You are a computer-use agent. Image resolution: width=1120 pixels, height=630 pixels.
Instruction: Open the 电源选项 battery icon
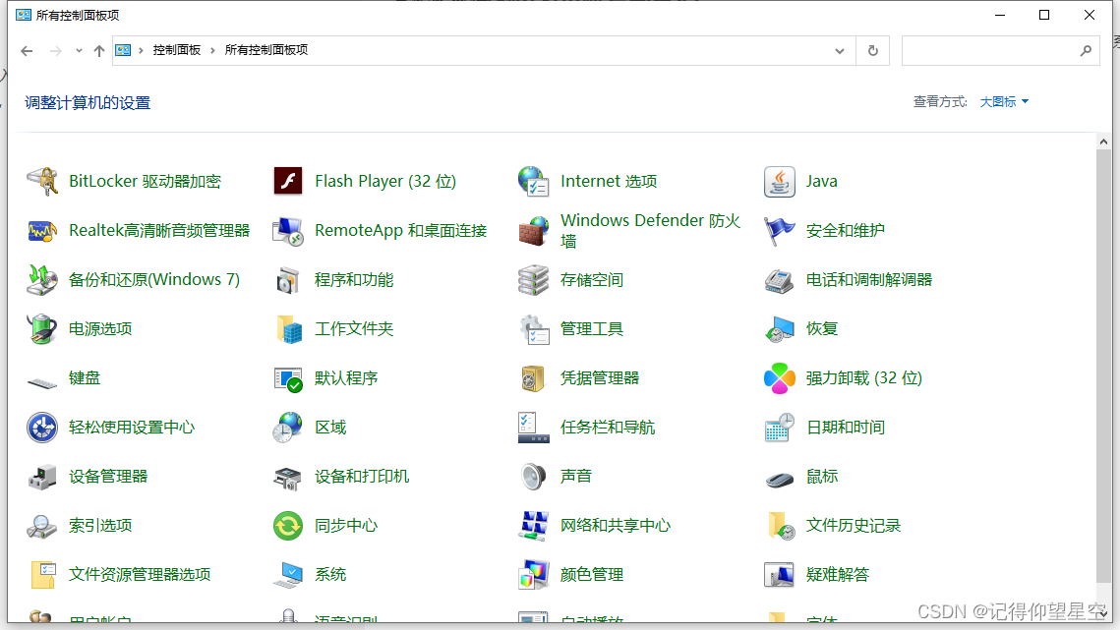pos(42,329)
